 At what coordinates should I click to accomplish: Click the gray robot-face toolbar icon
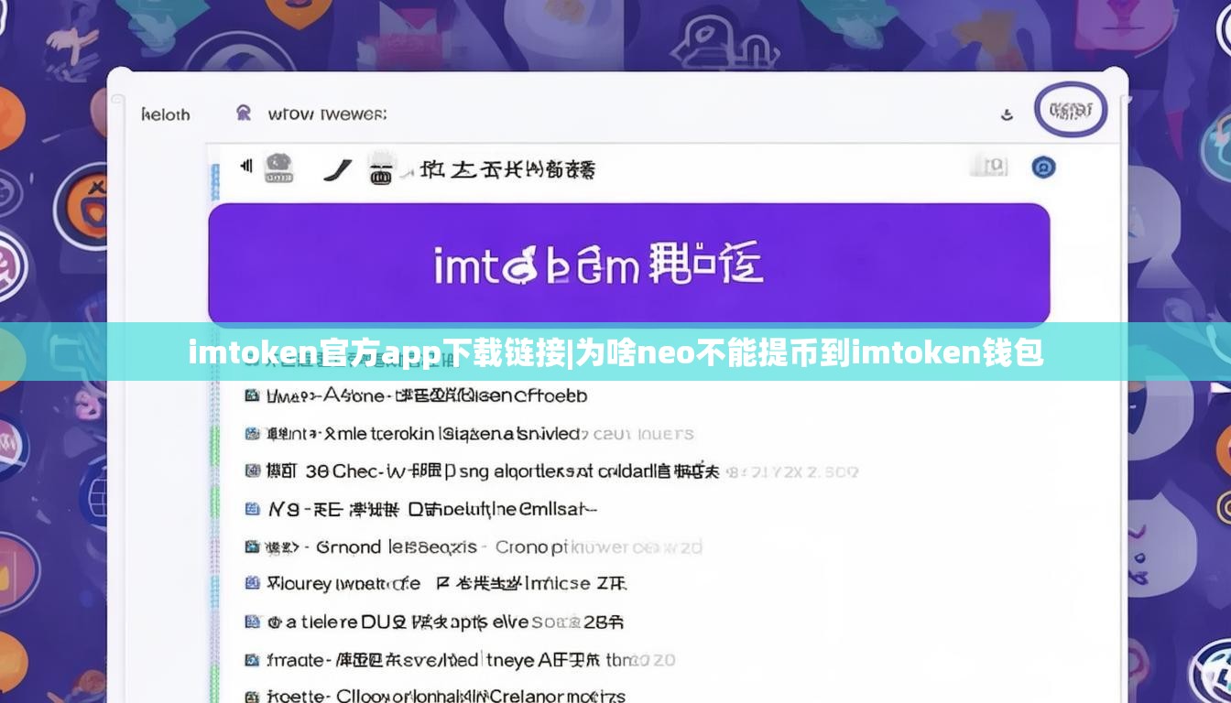[x=278, y=167]
